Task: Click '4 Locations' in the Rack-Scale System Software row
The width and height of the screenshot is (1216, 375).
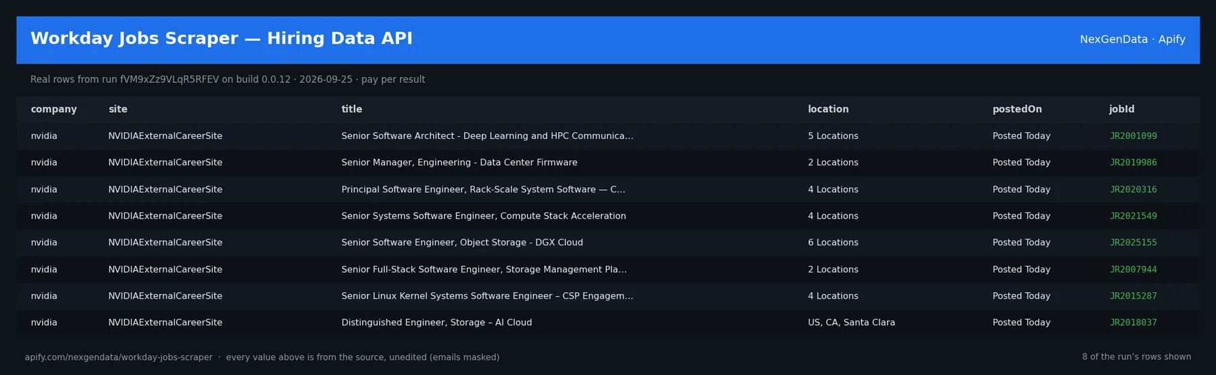Action: click(833, 190)
